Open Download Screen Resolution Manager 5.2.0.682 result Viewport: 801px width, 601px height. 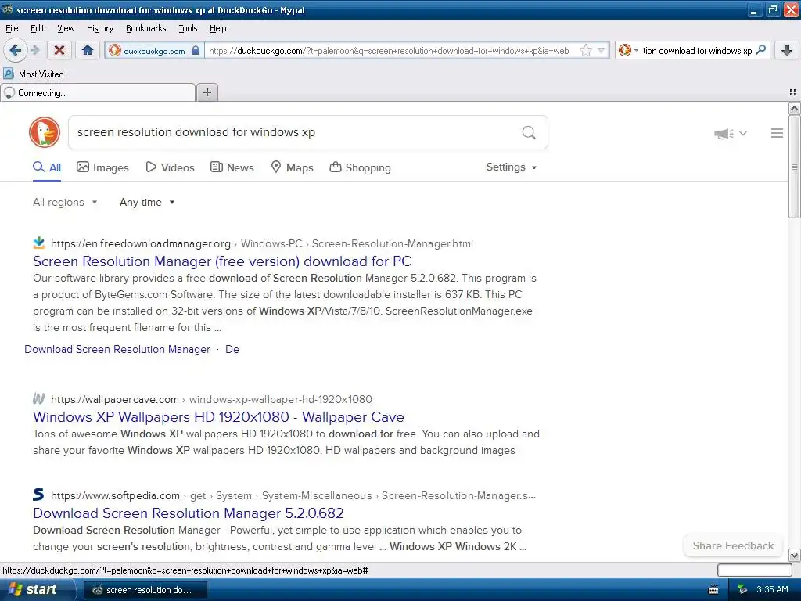(x=188, y=513)
